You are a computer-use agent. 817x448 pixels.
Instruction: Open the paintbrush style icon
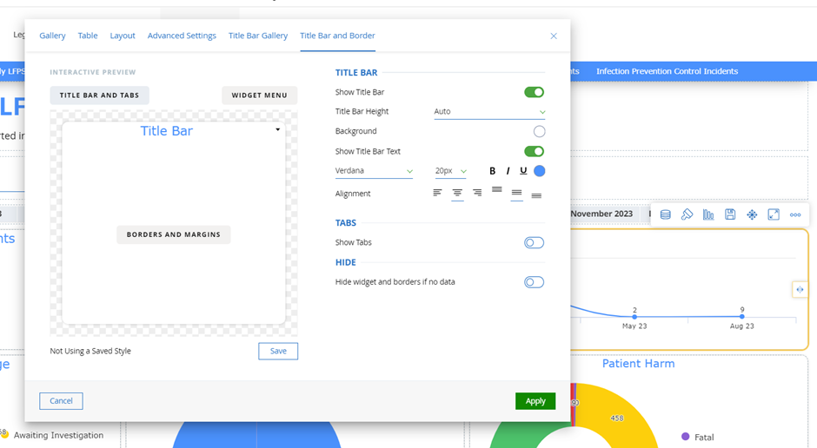coord(687,214)
